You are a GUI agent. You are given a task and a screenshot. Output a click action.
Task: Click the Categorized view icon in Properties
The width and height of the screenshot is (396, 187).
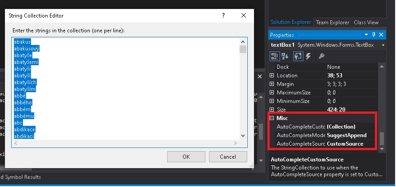click(x=275, y=56)
